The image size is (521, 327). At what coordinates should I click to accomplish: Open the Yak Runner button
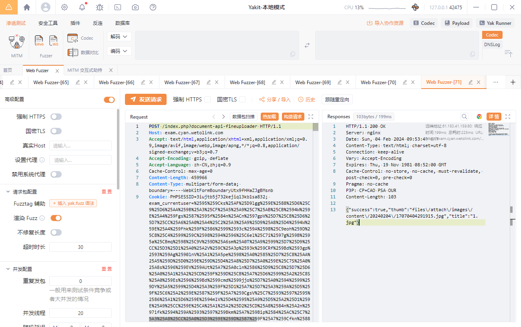click(x=495, y=23)
